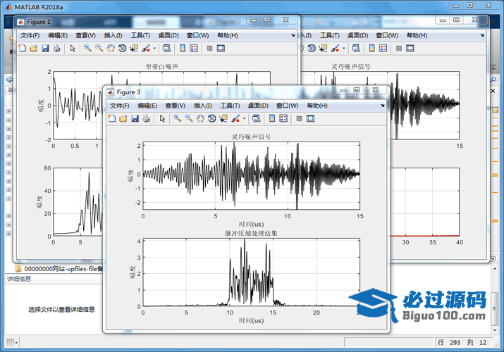Open 桌面(D) menu in Figure 3
Screen dimensions: 504x352
[258, 106]
